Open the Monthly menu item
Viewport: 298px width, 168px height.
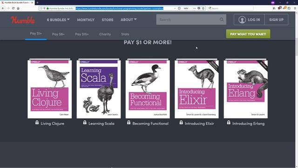[86, 20]
